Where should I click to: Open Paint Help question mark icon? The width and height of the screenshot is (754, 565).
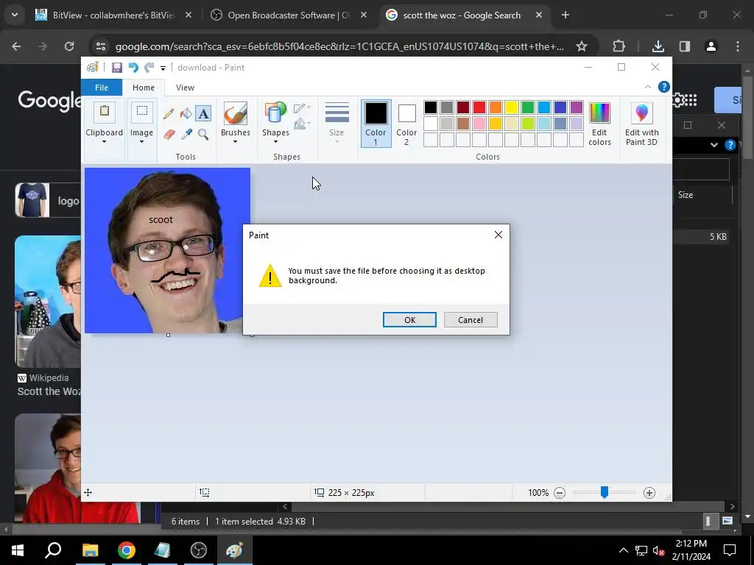663,87
